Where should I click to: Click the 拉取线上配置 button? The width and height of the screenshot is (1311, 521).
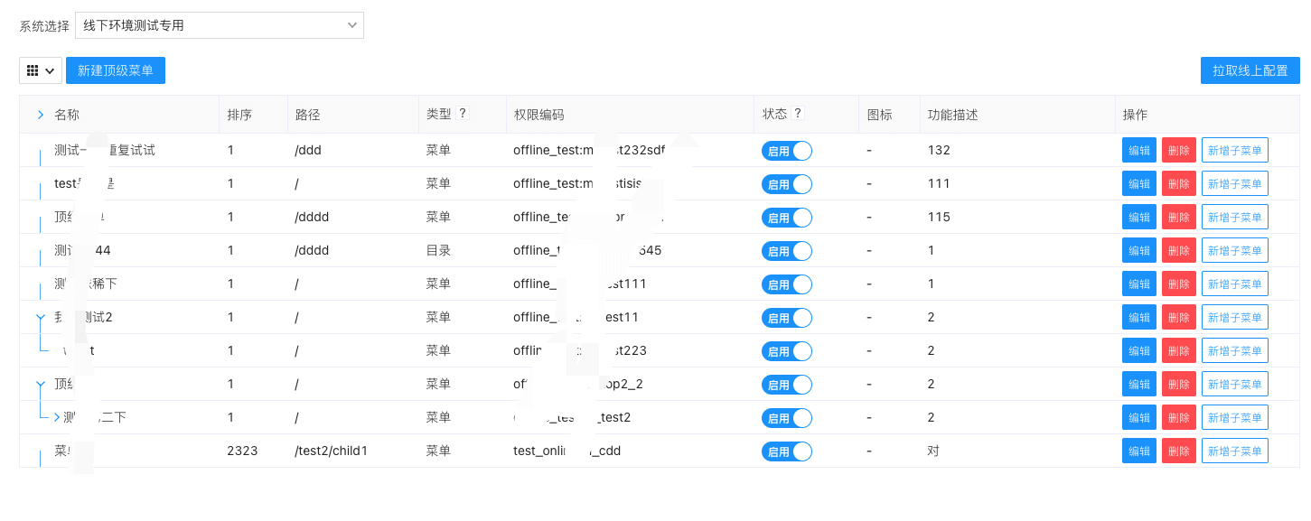tap(1250, 70)
